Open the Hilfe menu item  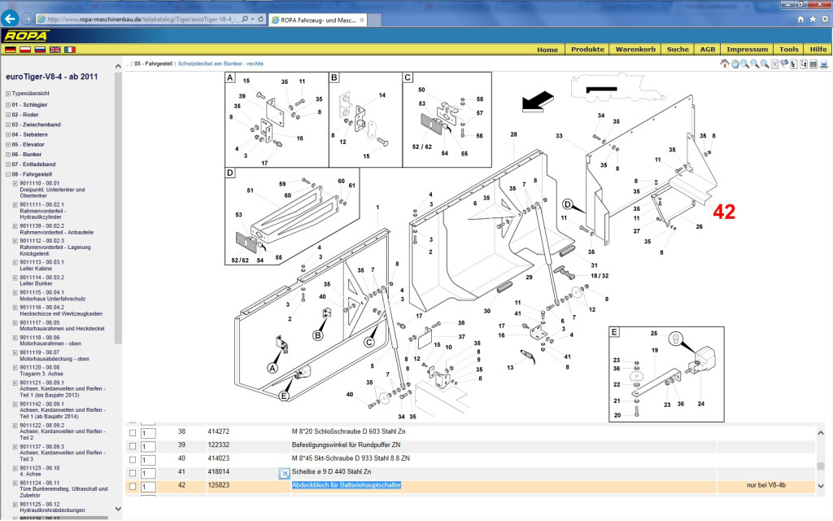[x=818, y=50]
